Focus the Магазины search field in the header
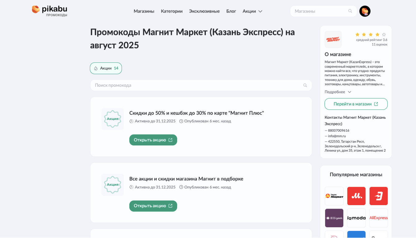This screenshot has width=416, height=238. 323,11
